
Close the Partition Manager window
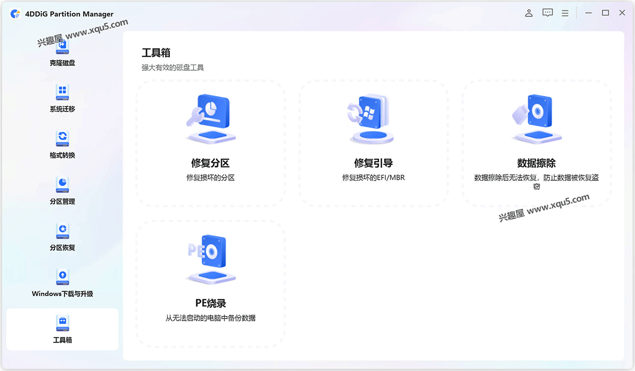tap(622, 13)
